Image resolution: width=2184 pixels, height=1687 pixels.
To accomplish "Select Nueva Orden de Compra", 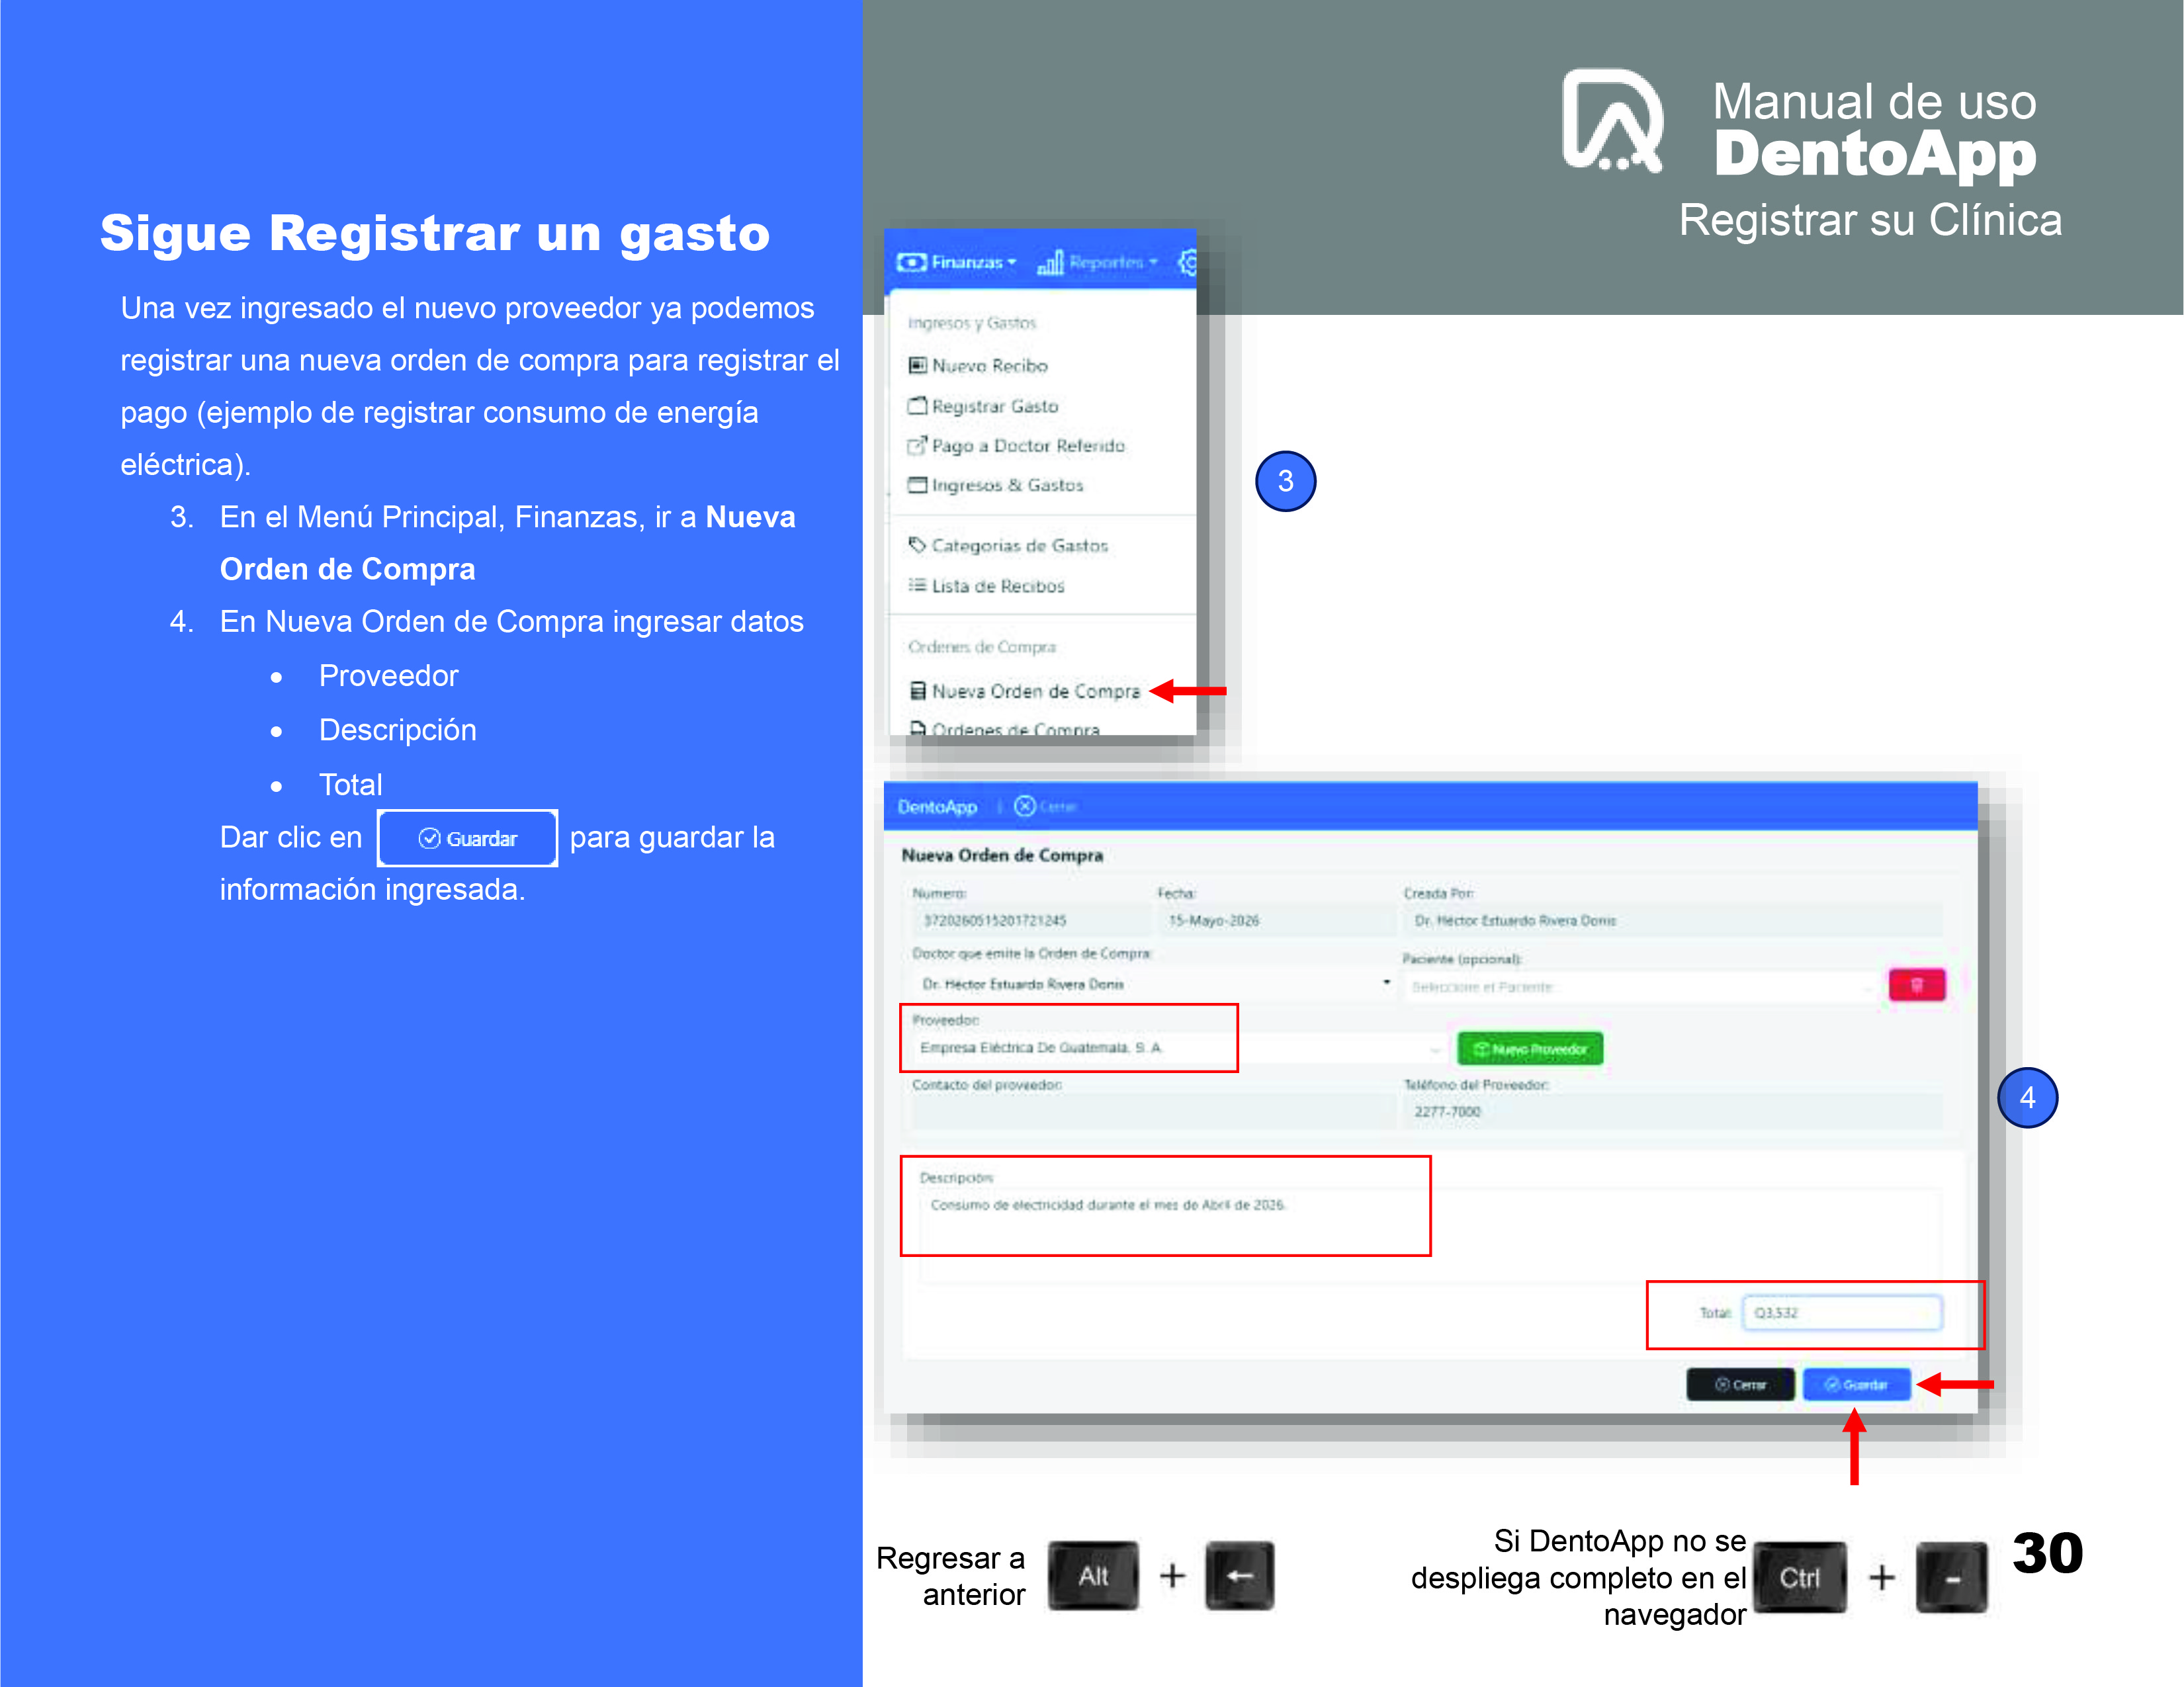I will (x=1025, y=691).
